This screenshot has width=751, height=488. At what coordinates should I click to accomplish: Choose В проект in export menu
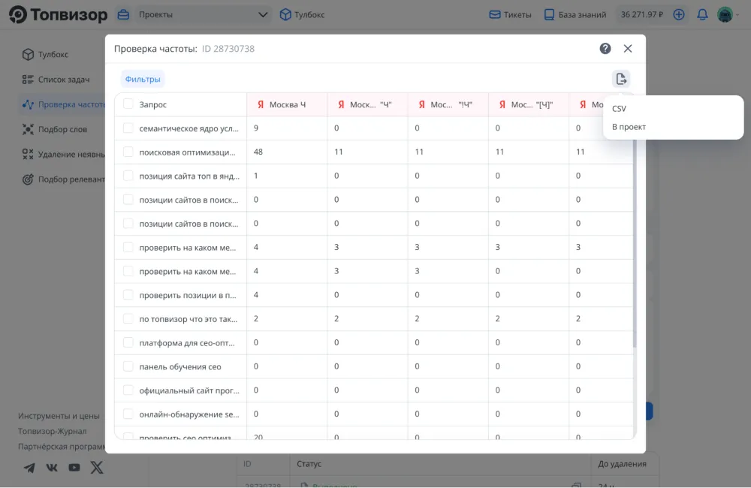pos(629,127)
